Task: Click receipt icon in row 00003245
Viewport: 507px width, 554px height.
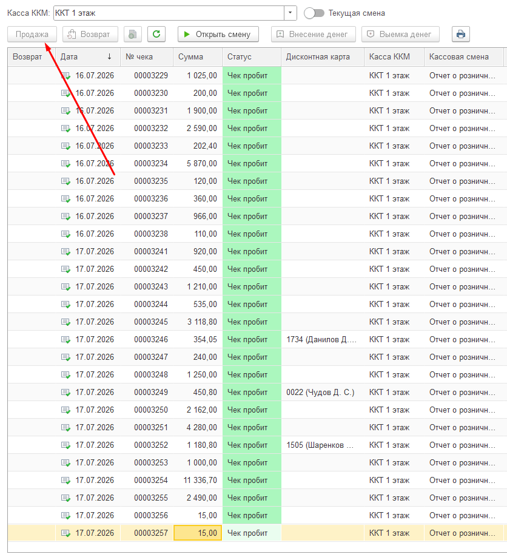Action: tap(65, 322)
